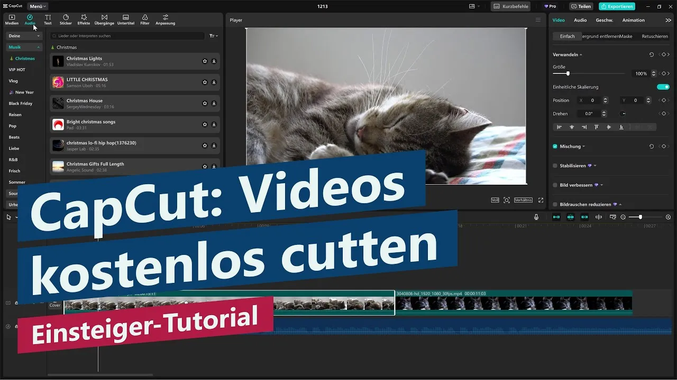Click the Pro upgrade button
This screenshot has height=380, width=677.
551,6
